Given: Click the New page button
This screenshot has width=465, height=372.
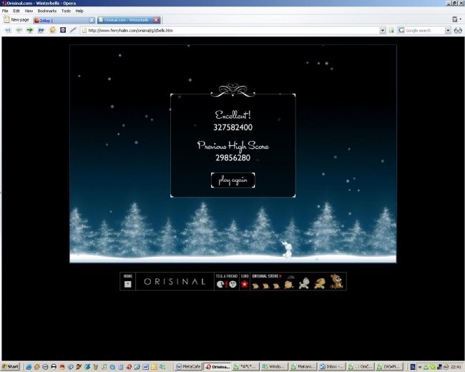Looking at the screenshot, I should tap(16, 20).
